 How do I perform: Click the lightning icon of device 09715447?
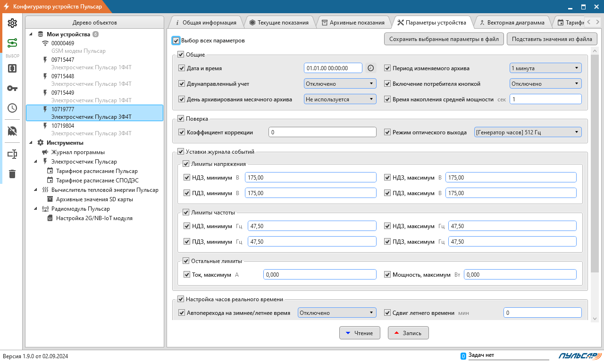coord(45,60)
